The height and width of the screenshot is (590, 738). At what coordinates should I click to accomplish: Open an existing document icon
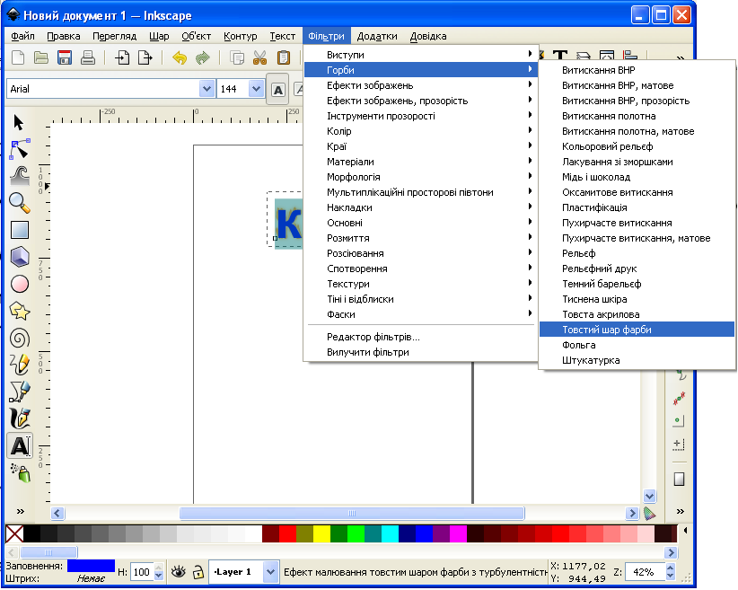point(41,57)
